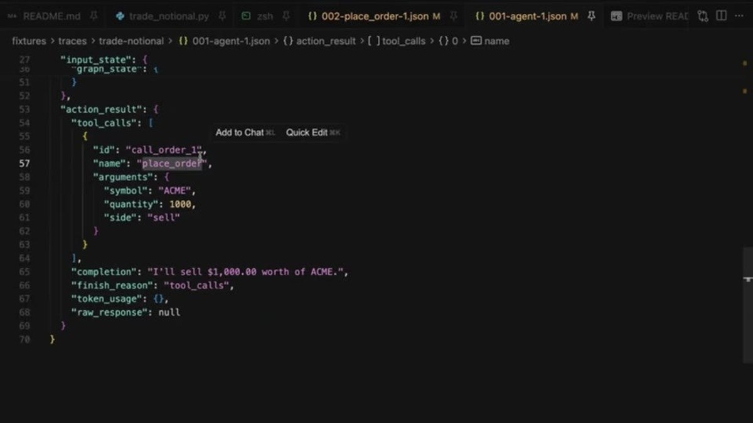This screenshot has height=423, width=753.
Task: Open the more actions ellipsis menu
Action: [740, 16]
